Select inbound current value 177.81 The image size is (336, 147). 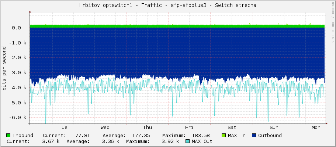[x=81, y=136]
